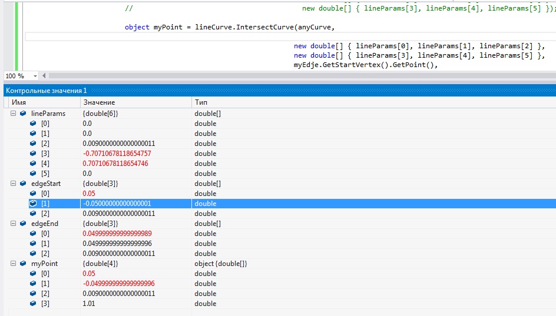Click the cube icon of lineParams [5]
The image size is (556, 316).
(33, 173)
